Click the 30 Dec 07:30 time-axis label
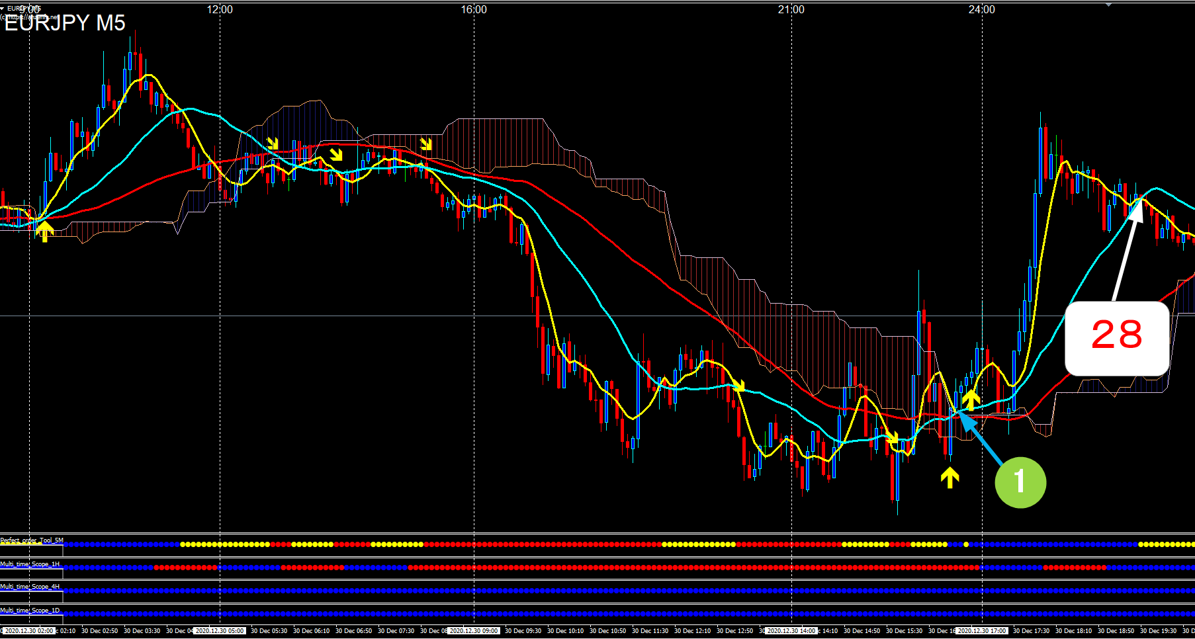This screenshot has height=639, width=1195. point(396,631)
